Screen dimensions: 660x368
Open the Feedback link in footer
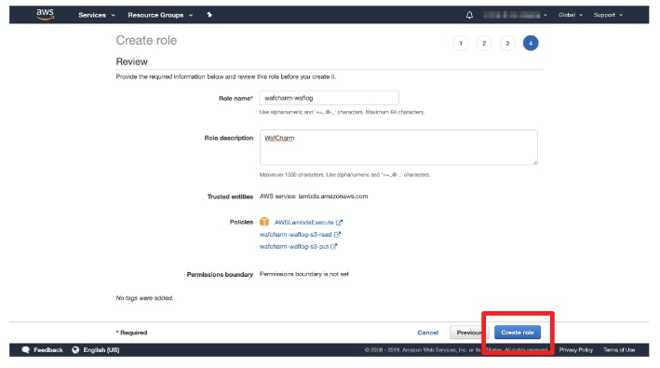tap(48, 350)
